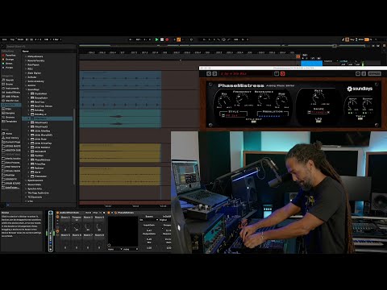Image resolution: width=387 pixels, height=290 pixels.
Task: Select the Little Plate plug-in in browser
Action: click(39, 139)
